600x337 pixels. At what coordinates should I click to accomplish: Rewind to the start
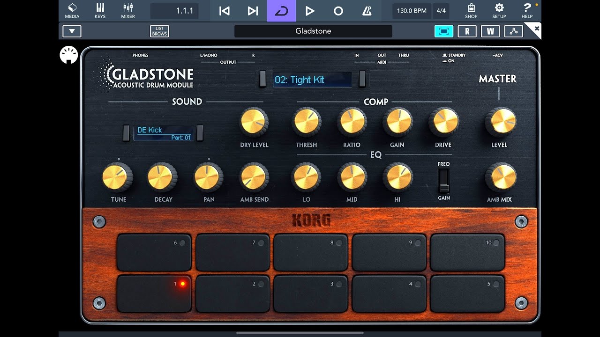click(225, 11)
